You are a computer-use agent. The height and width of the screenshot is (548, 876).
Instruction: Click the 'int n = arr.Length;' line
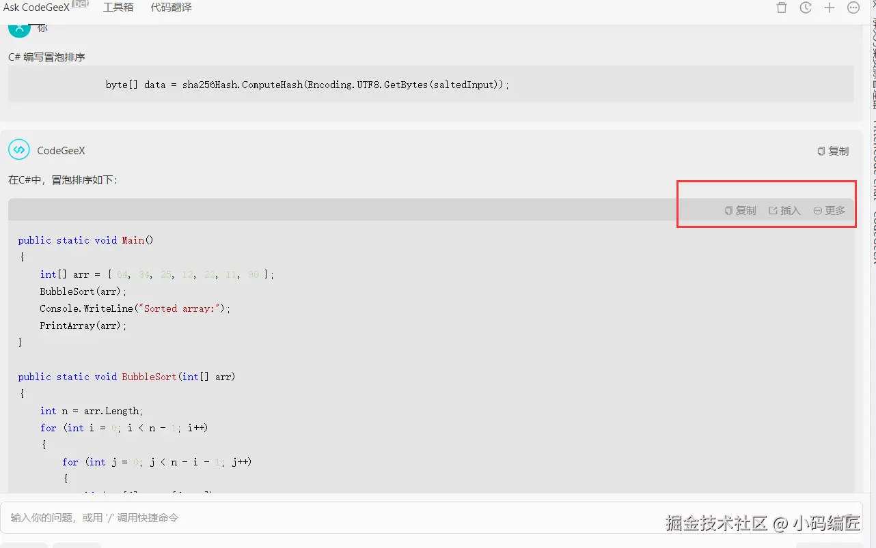pos(92,411)
